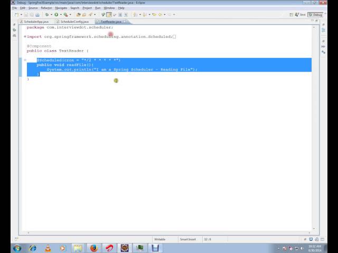This screenshot has height=253, width=338.
Task: Open the New file dropdown arrow
Action: [x=21, y=15]
